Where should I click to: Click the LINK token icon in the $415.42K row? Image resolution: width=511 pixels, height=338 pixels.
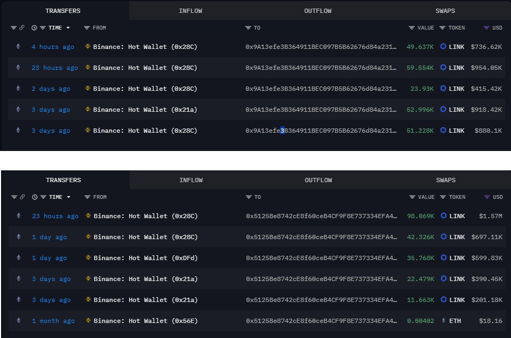coord(443,89)
